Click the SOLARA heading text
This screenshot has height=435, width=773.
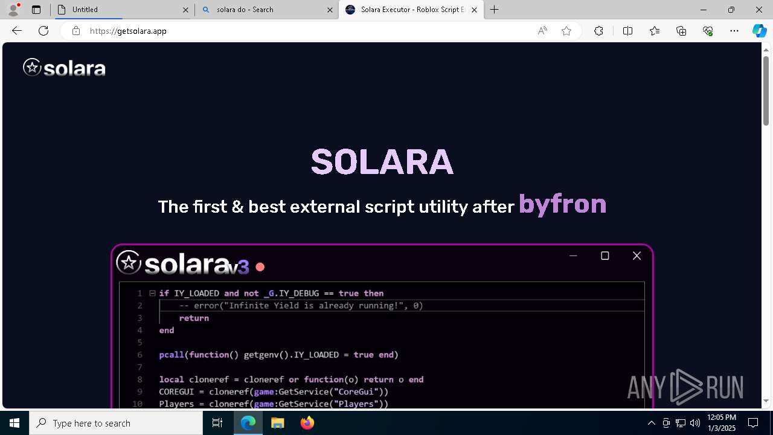382,162
